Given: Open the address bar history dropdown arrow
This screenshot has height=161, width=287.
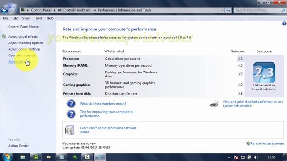Looking at the screenshot, I should click(222, 10).
